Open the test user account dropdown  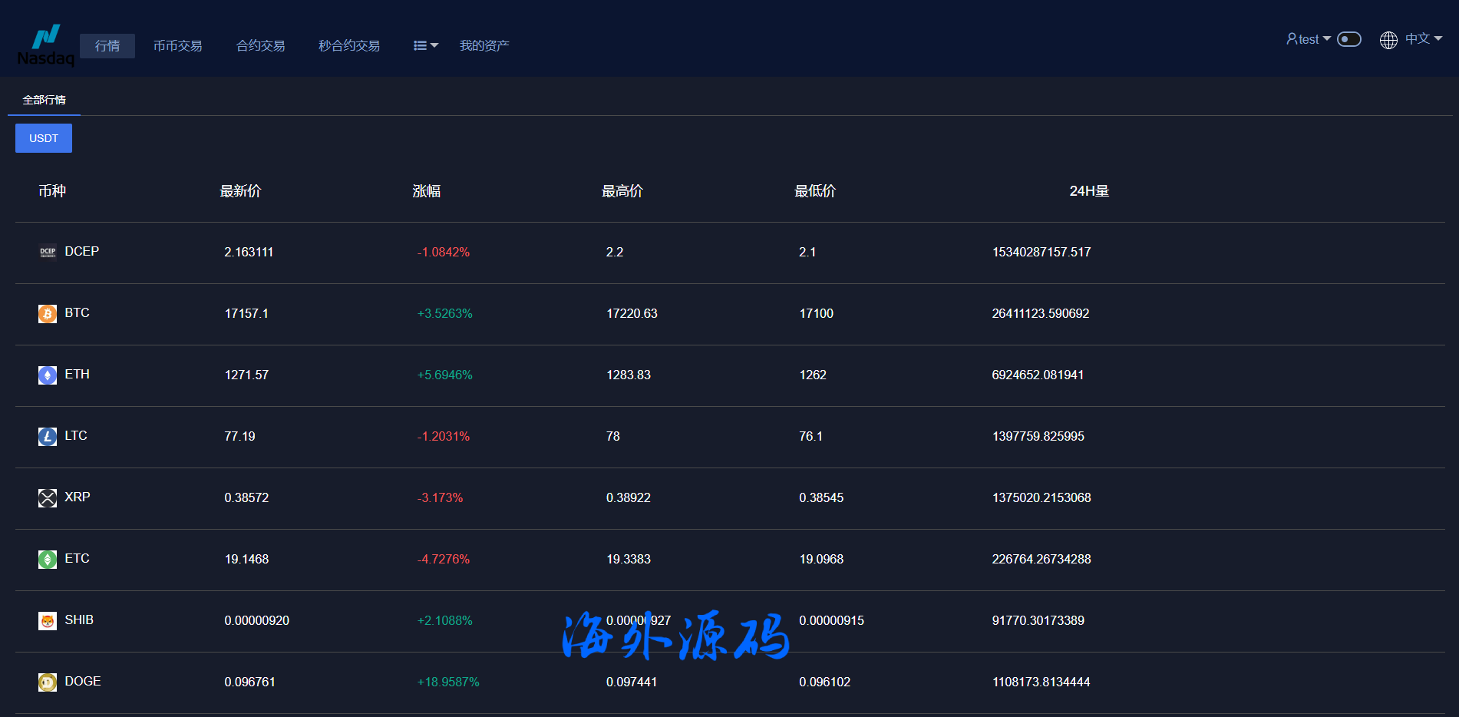click(x=1308, y=39)
